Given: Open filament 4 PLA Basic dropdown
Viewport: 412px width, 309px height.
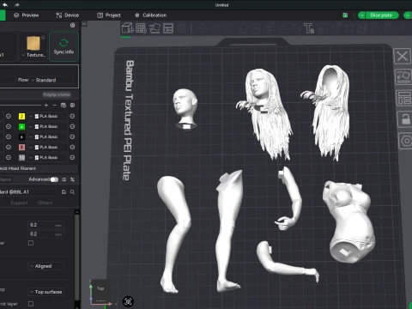Looking at the screenshot, I should tap(48, 126).
